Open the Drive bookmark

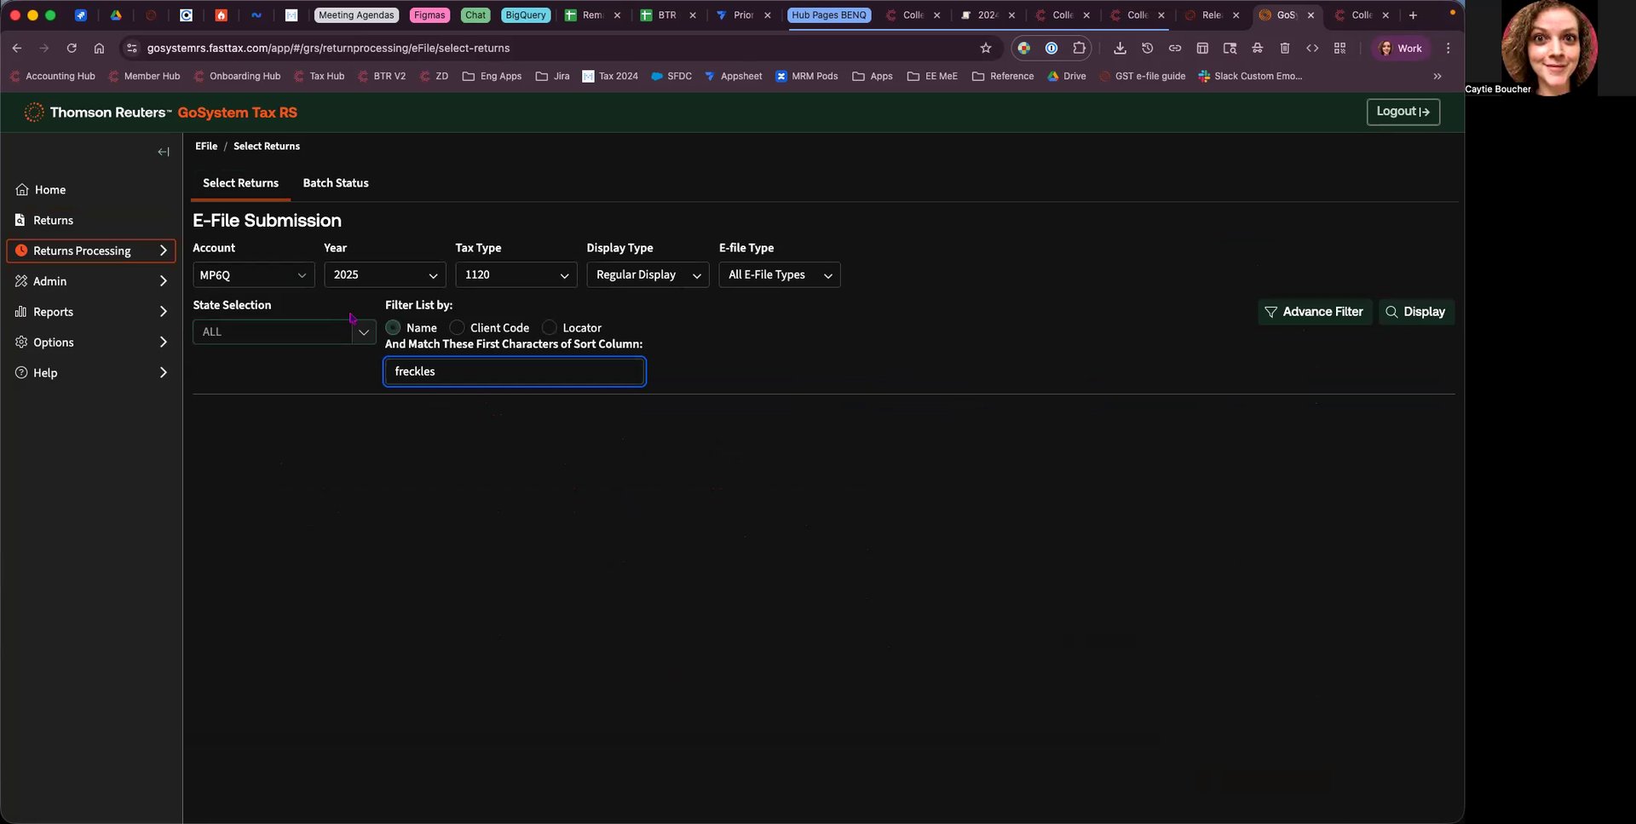1067,77
